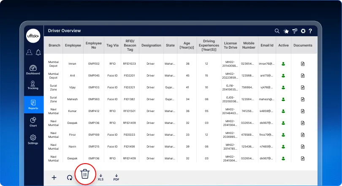Click the Employee column header
This screenshot has height=186, width=342.
[x=73, y=45]
